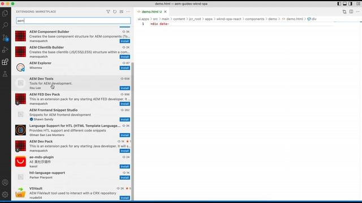Select the VSVault folder logo
Viewport: 362px width, 203px height.
(20, 193)
